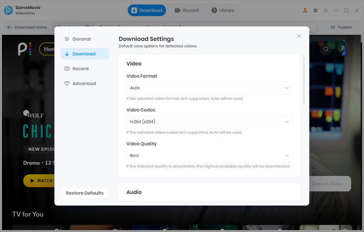Click the Peacock search magnifier icon
364x232 pixels.
click(x=326, y=49)
